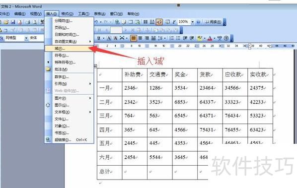This screenshot has height=188, width=297.
Task: Click the Increase Indent icon
Action: 192,38
